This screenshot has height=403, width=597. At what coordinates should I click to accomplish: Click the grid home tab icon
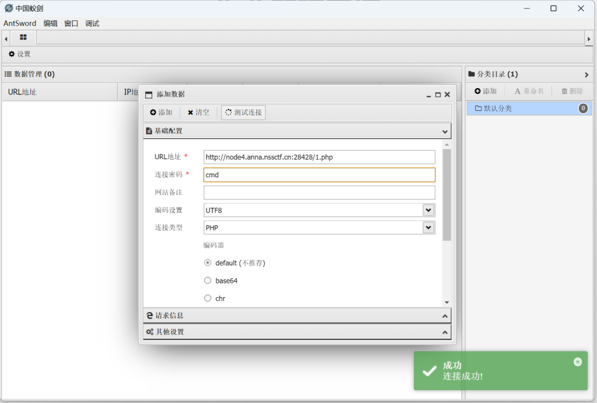23,37
